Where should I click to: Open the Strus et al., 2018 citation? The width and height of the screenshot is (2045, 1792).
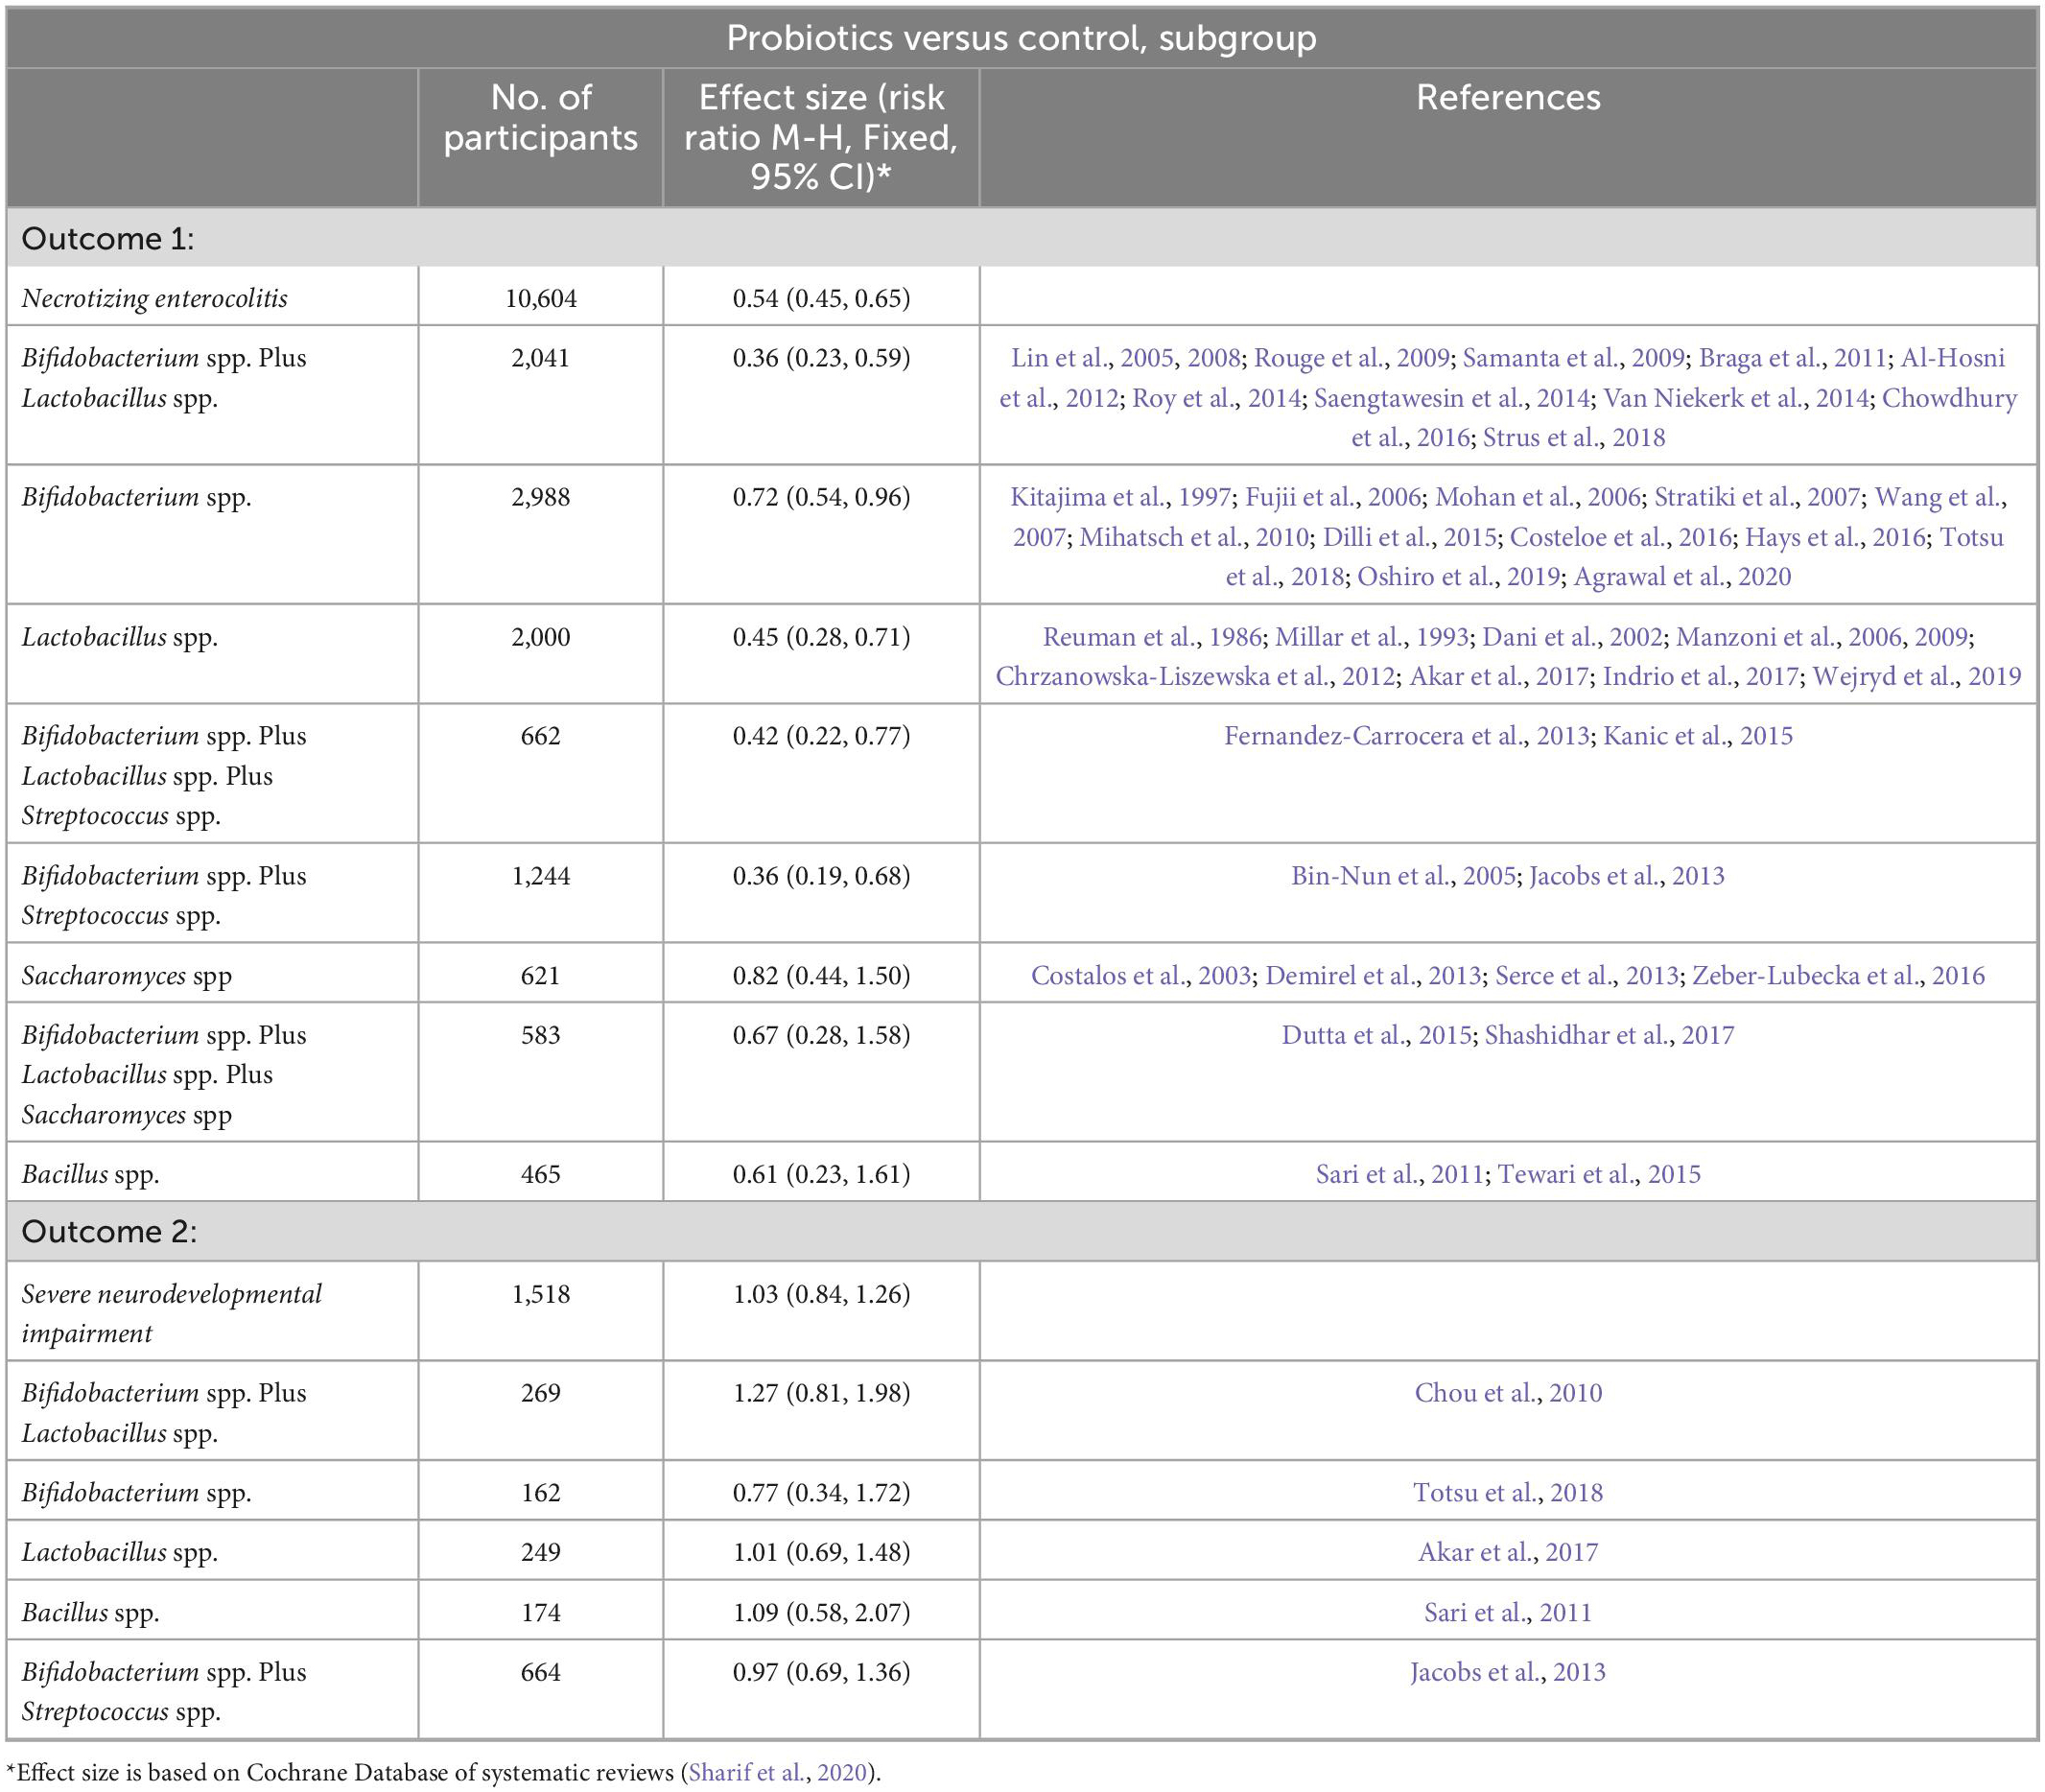(x=1574, y=438)
